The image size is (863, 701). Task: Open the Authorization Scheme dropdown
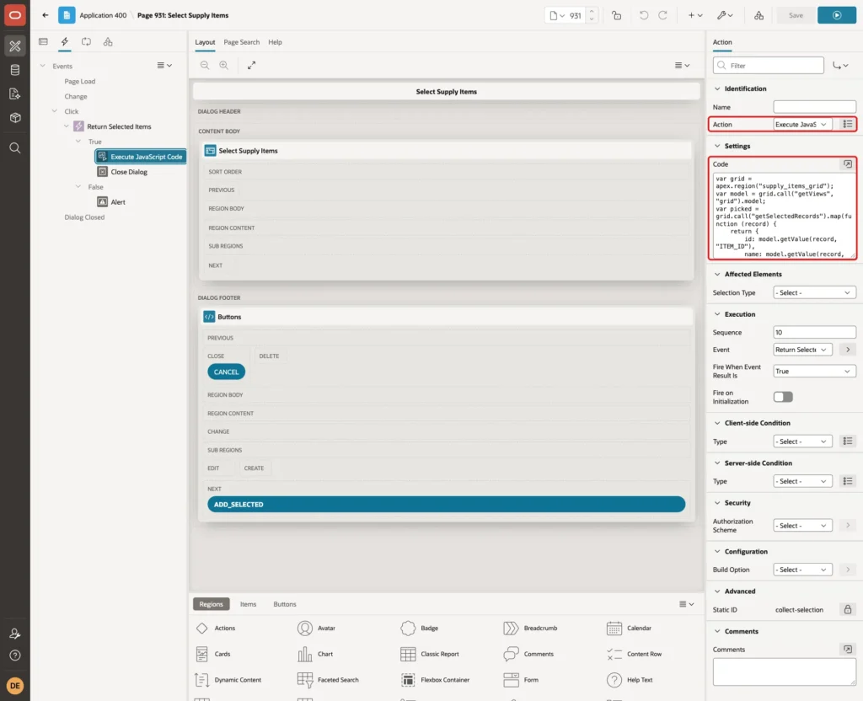[802, 526]
